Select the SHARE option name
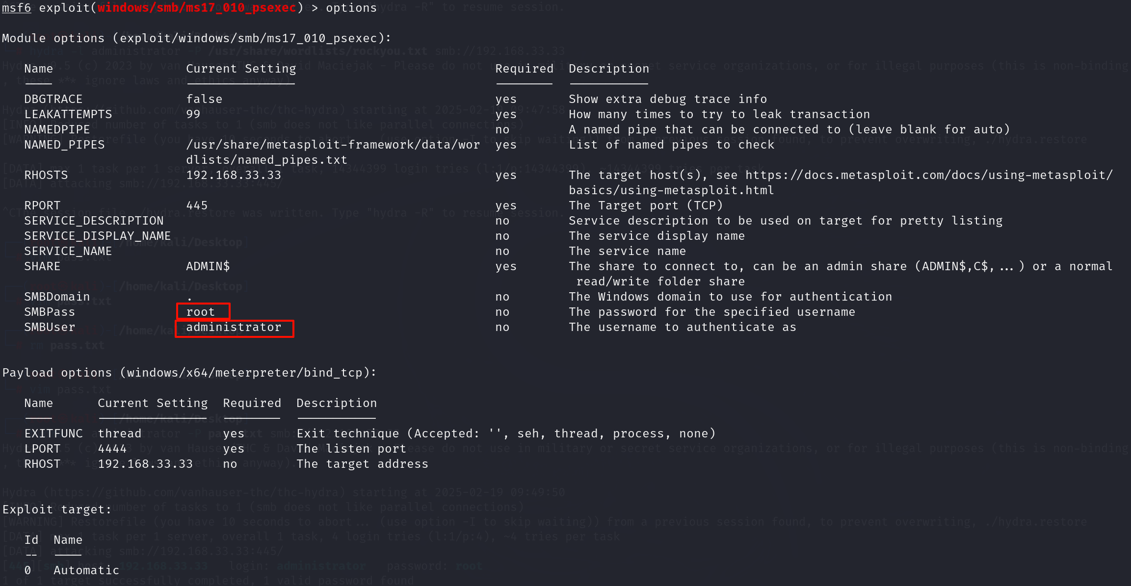This screenshot has height=586, width=1131. [x=42, y=266]
